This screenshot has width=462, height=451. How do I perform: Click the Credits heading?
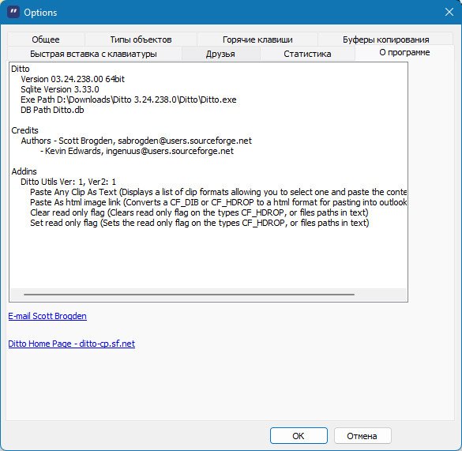(x=24, y=130)
